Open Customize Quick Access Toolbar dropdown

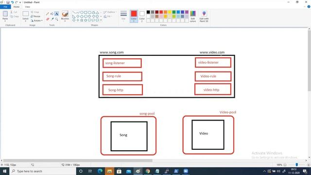point(20,2)
